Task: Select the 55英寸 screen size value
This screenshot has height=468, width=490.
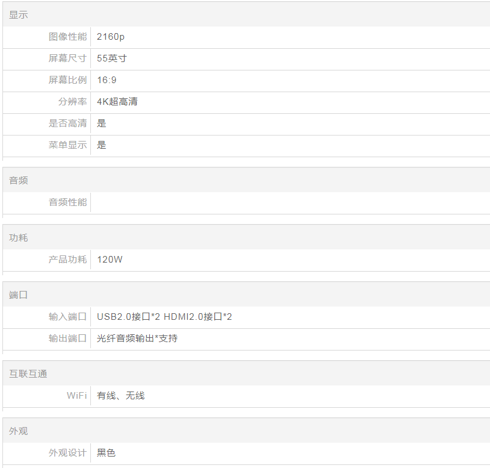Action: (x=112, y=58)
